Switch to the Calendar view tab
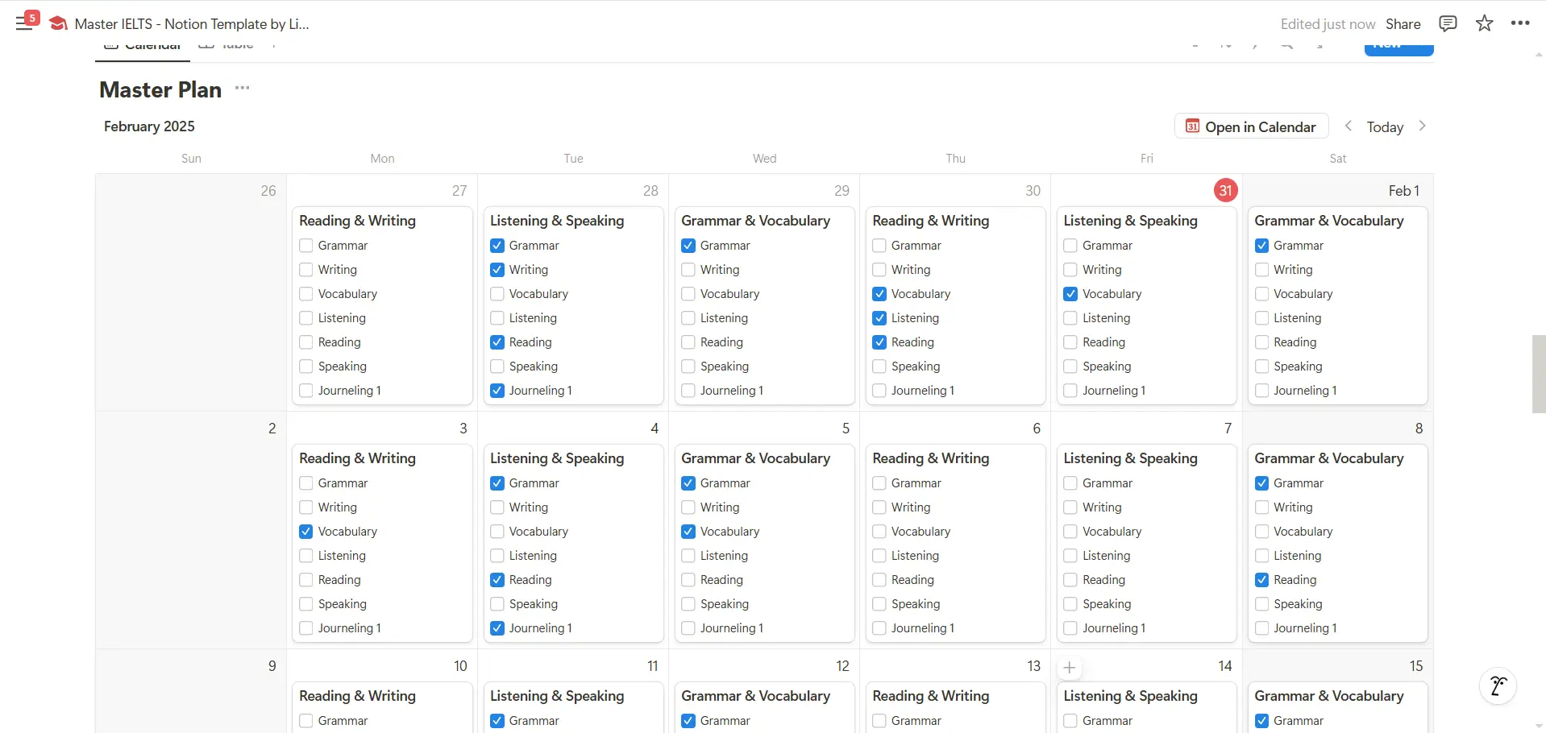Screen dimensions: 1546x733 click(143, 46)
